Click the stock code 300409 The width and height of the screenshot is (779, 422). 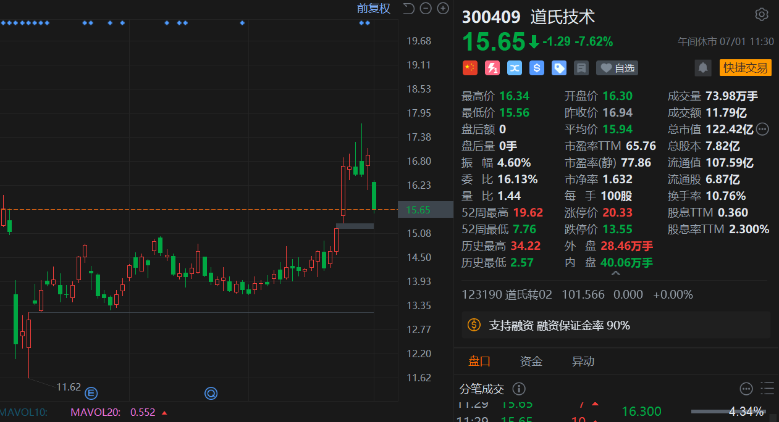(x=491, y=16)
